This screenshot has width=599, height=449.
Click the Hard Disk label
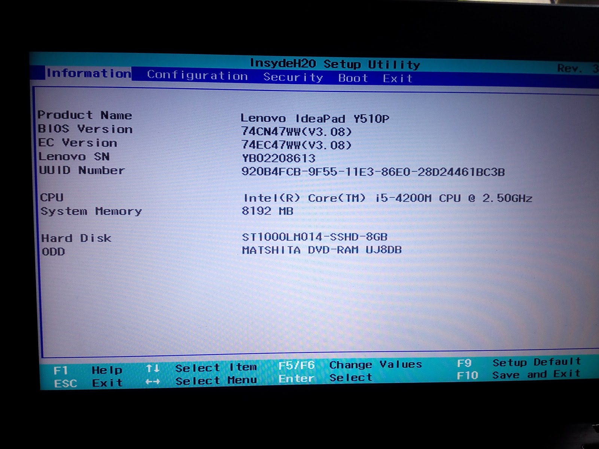[x=76, y=238]
